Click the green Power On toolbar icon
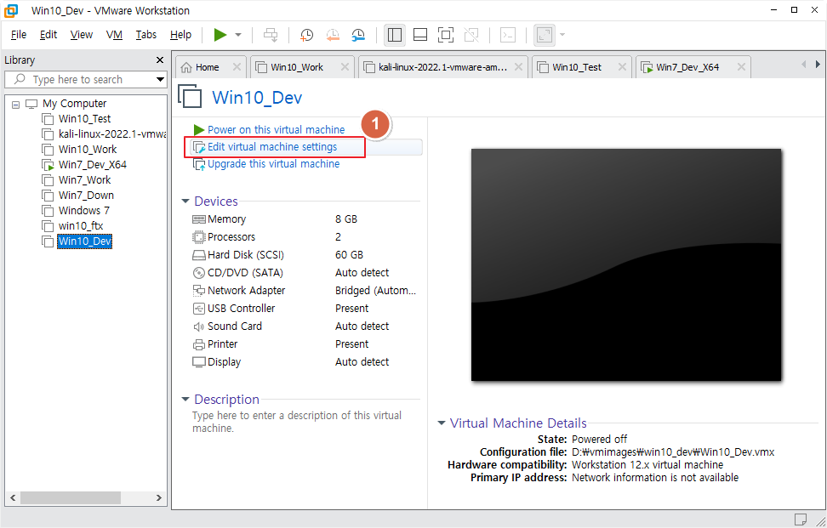The height and width of the screenshot is (528, 827). pos(220,35)
